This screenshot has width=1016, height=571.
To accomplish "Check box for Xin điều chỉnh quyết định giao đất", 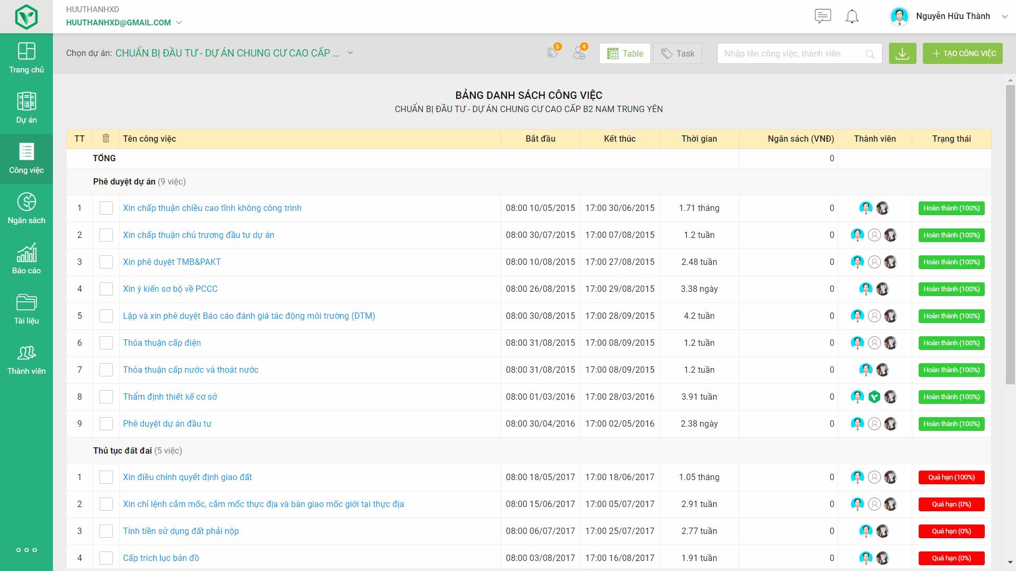I will click(106, 477).
